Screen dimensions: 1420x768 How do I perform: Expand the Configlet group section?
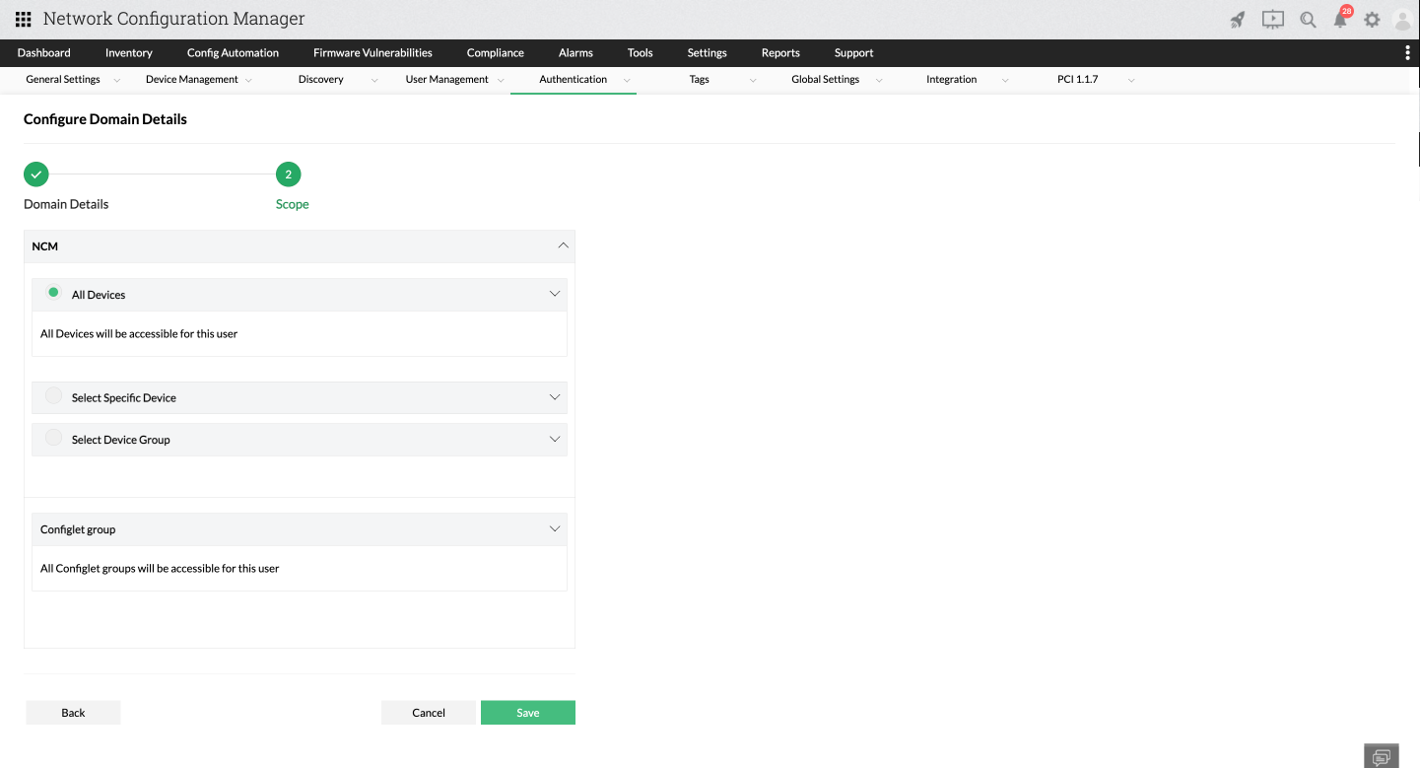point(553,528)
